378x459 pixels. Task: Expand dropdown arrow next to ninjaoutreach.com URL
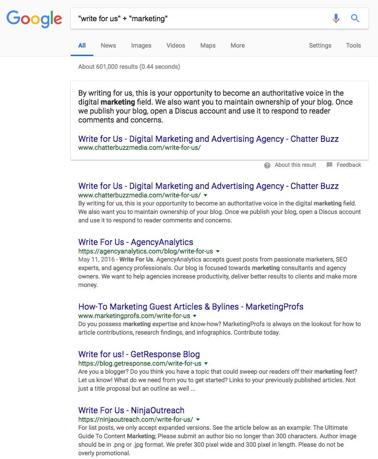198,419
